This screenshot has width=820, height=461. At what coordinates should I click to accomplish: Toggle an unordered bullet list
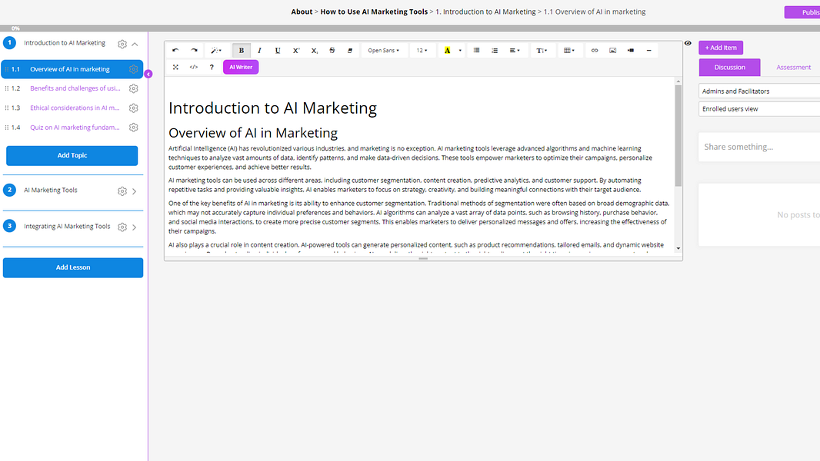point(475,50)
